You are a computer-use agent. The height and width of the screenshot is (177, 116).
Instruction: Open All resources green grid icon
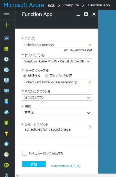coord(6,49)
